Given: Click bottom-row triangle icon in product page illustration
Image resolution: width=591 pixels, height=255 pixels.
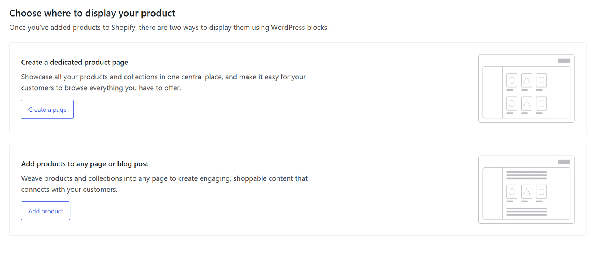Looking at the screenshot, I should point(527,104).
